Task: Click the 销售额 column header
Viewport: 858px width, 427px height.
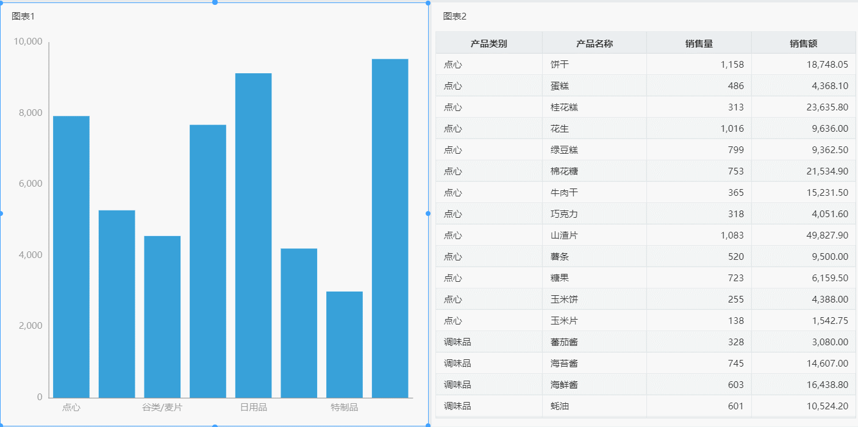Action: [x=804, y=43]
